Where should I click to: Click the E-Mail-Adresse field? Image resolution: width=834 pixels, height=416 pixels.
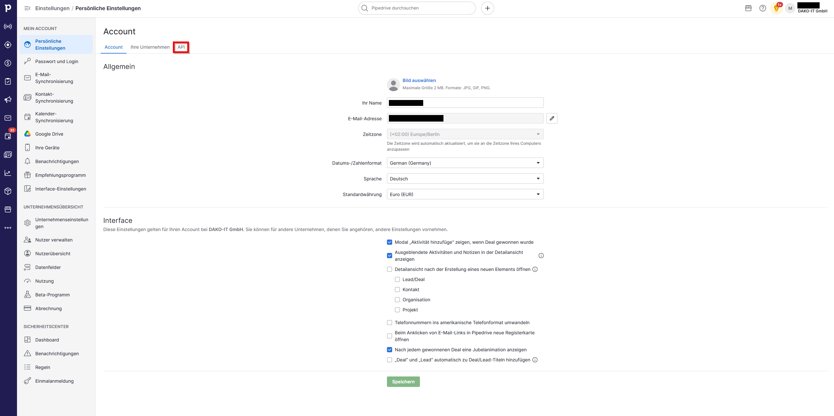(465, 118)
